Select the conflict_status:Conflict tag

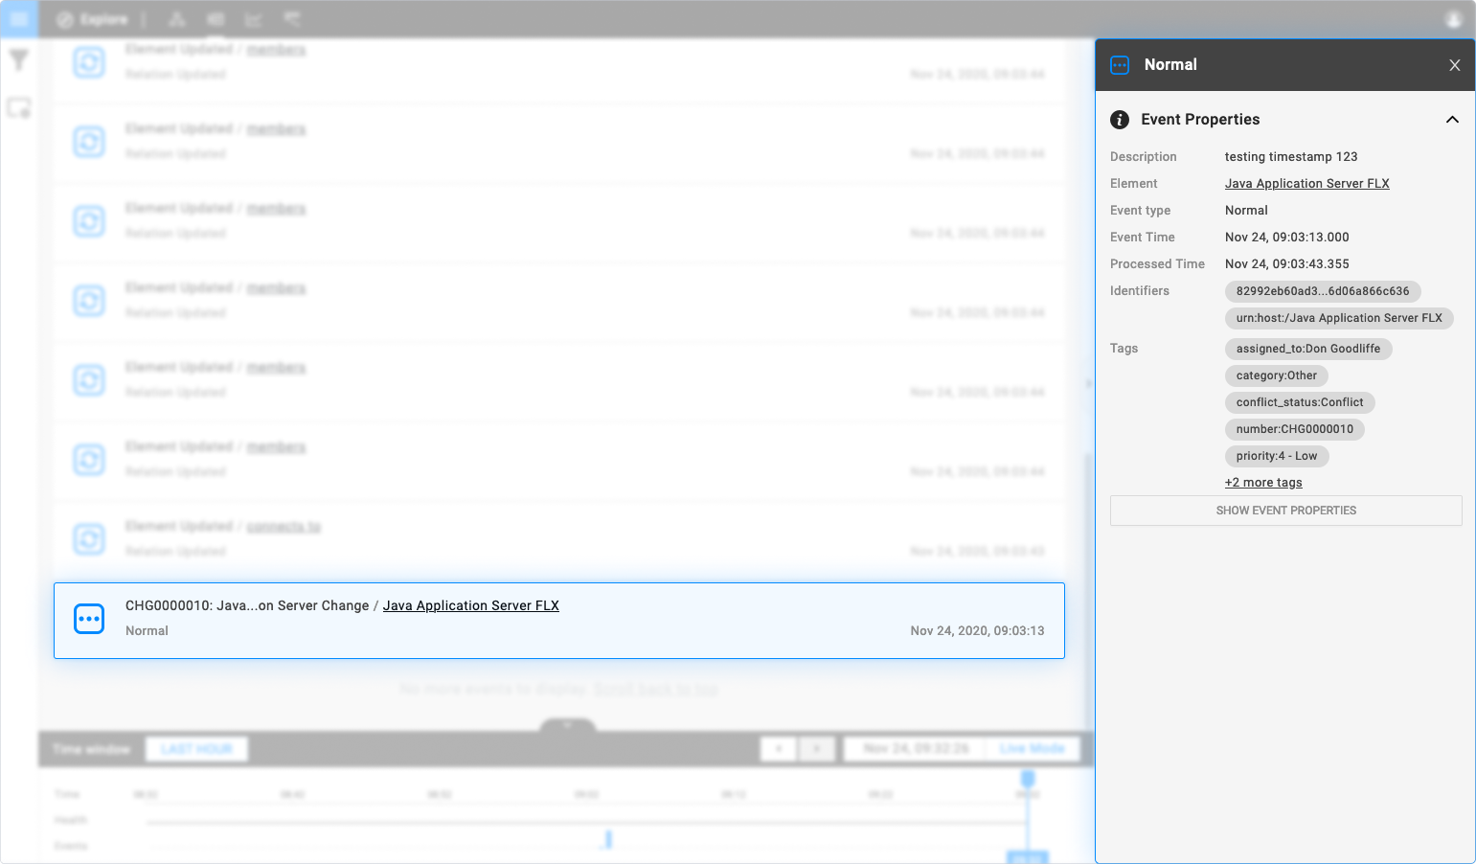point(1300,402)
